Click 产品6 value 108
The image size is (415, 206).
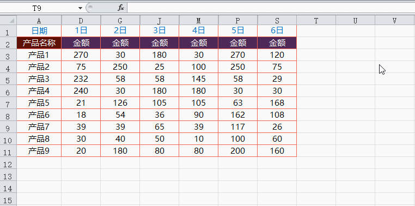(277, 115)
